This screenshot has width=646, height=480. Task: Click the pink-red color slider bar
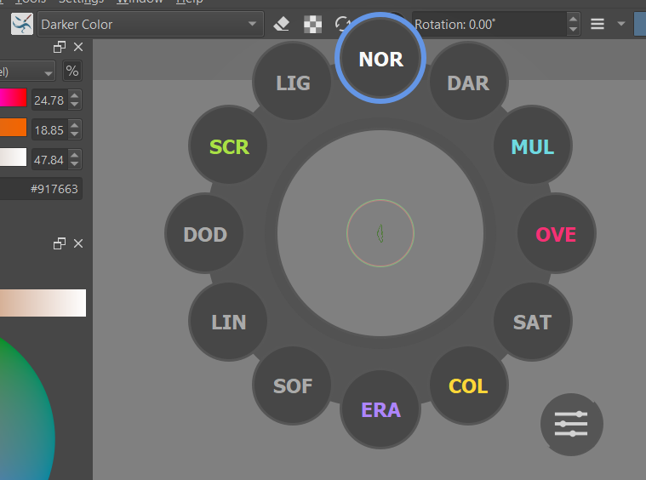pos(13,98)
